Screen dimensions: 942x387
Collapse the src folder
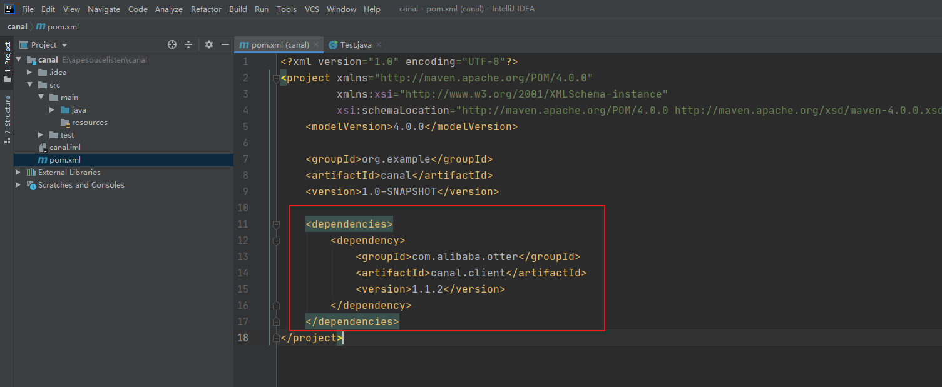(x=29, y=85)
